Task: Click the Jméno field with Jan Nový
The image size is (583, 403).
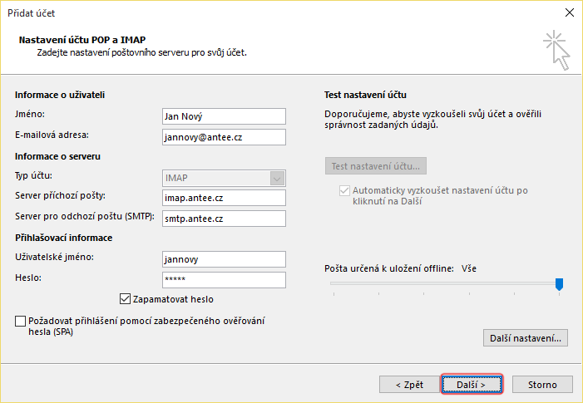Action: [x=224, y=116]
